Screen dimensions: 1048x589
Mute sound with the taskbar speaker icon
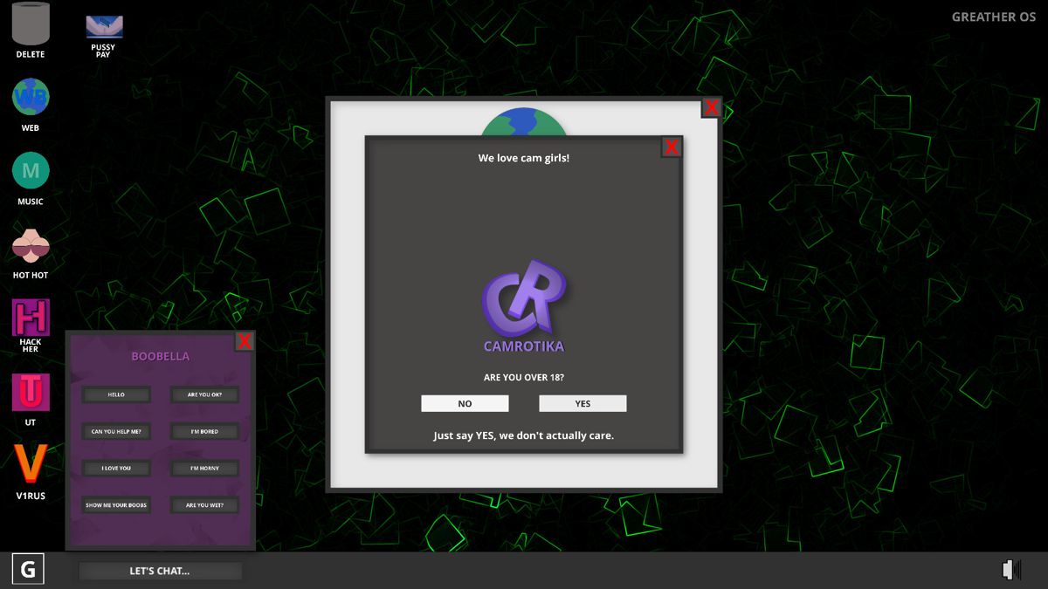1011,570
